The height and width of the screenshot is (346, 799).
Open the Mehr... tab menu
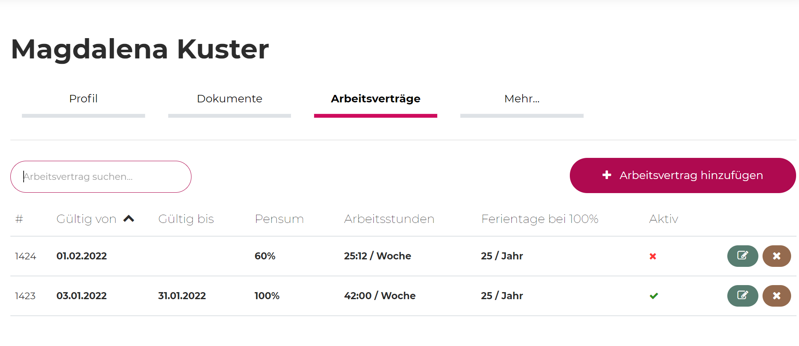coord(521,99)
